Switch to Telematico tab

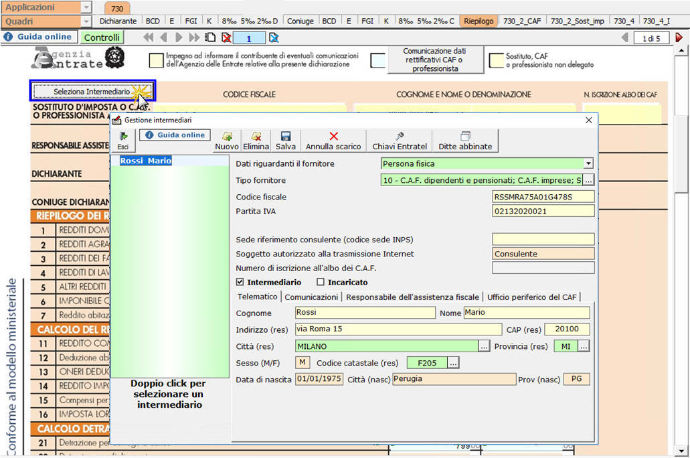coord(258,297)
